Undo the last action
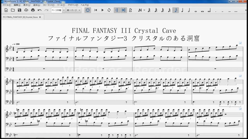 point(40,10)
